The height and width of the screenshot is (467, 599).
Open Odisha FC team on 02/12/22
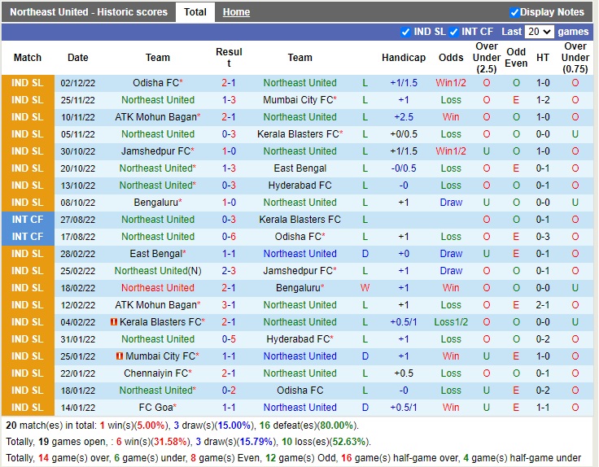pyautogui.click(x=157, y=83)
